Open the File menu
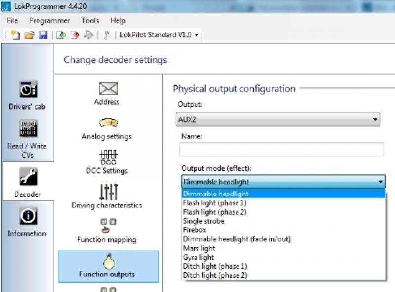 coord(12,20)
